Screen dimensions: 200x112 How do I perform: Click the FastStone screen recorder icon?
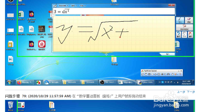[x=168, y=74]
